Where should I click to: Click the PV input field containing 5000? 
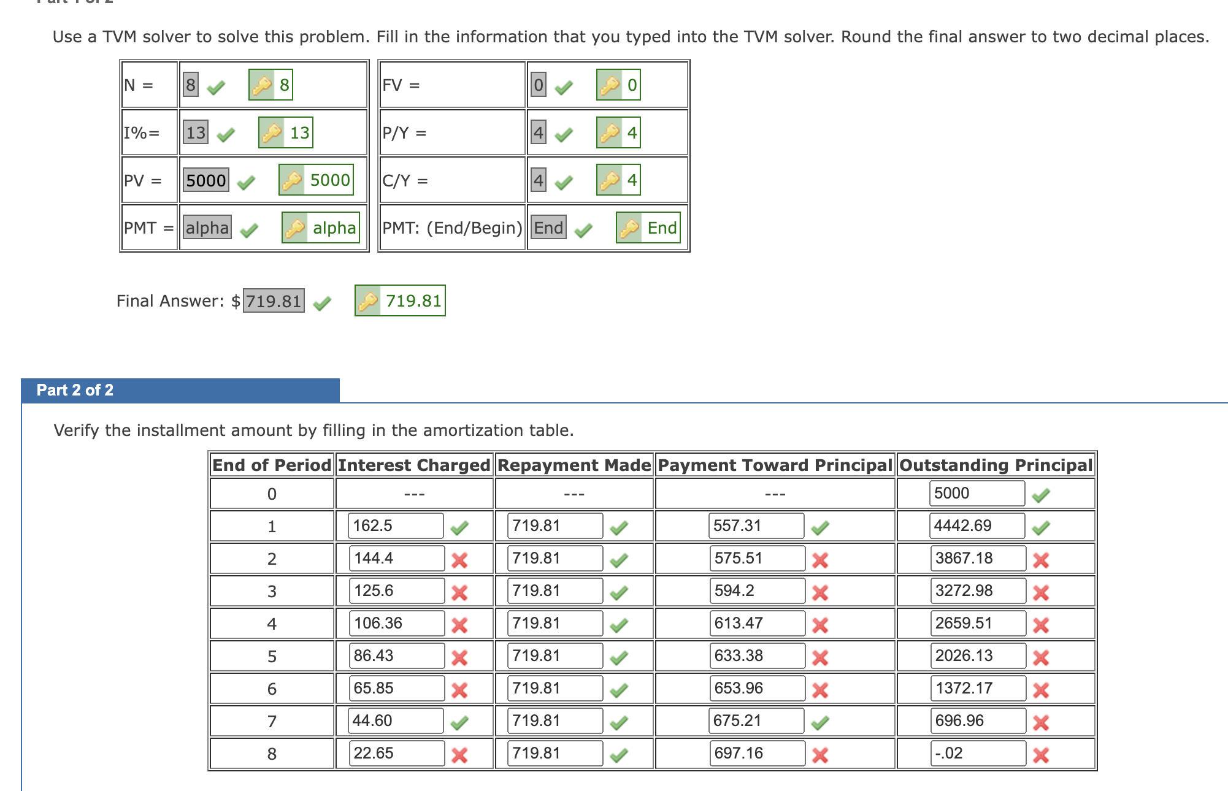(x=206, y=180)
